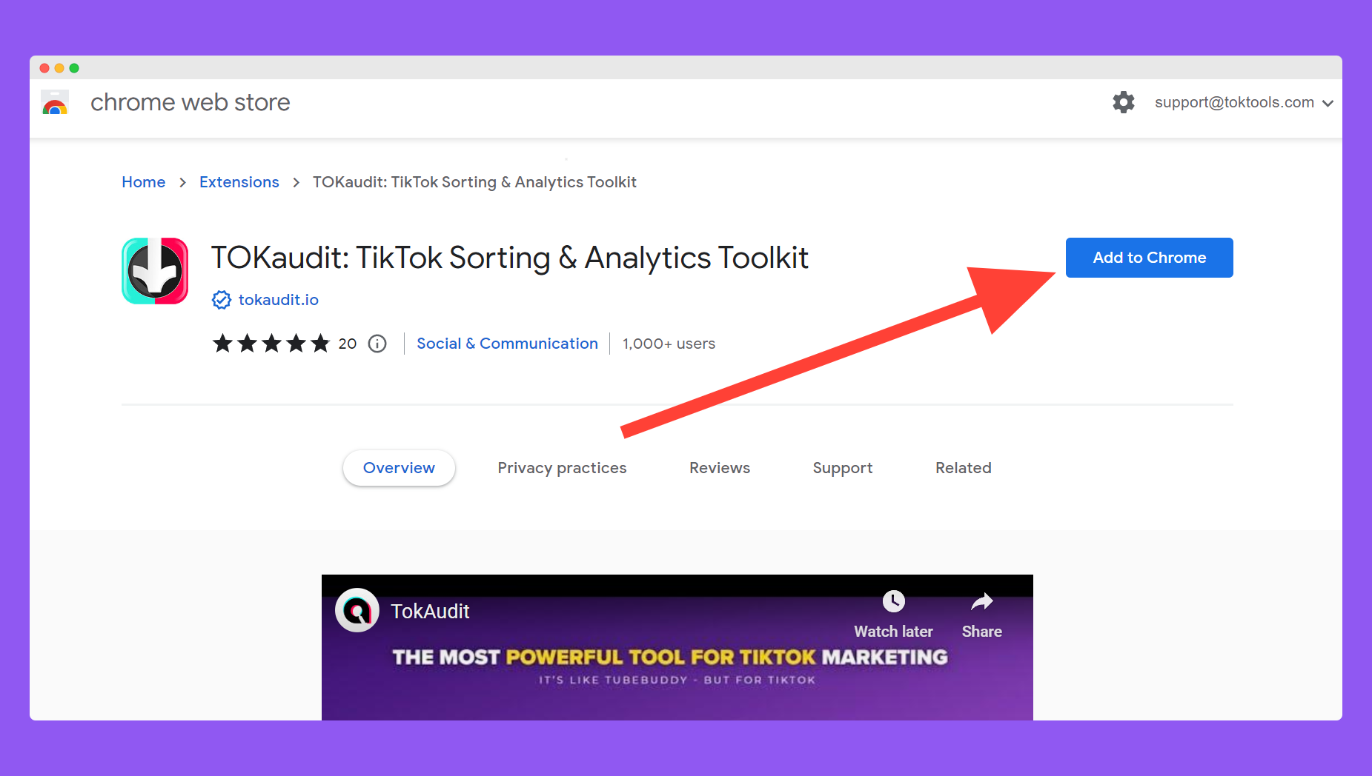Open the Privacy practices tab
1372x776 pixels.
pos(562,467)
